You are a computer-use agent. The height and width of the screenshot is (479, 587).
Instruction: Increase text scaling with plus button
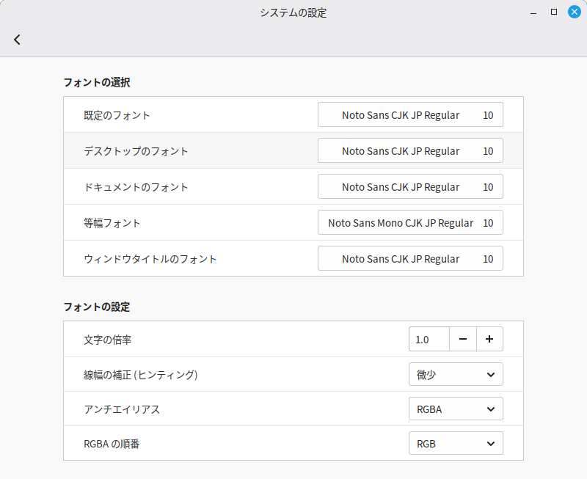click(489, 340)
